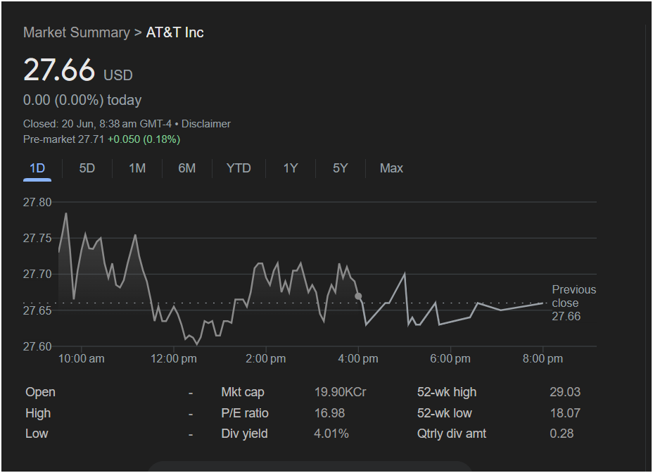Open the Max chart range tab
The image size is (653, 473).
point(391,168)
